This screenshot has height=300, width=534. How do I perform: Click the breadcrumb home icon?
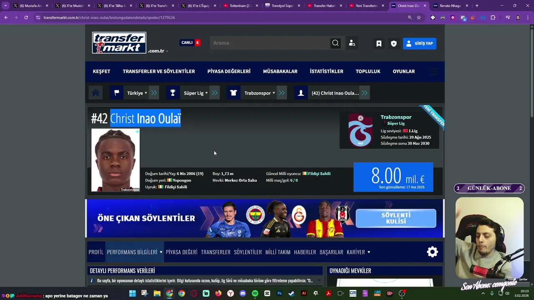pos(96,93)
